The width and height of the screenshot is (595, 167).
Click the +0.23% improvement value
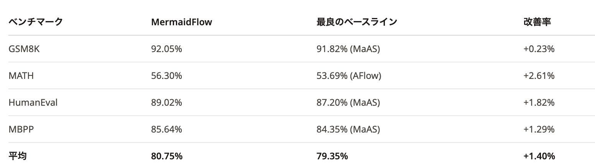pos(539,49)
